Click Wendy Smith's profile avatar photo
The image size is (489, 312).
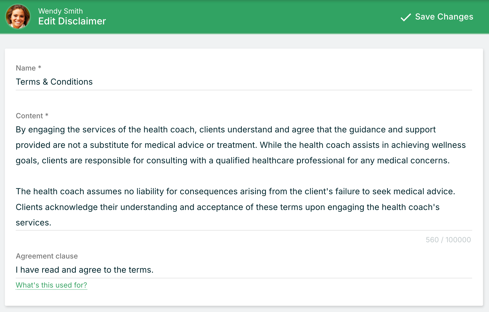click(x=18, y=17)
